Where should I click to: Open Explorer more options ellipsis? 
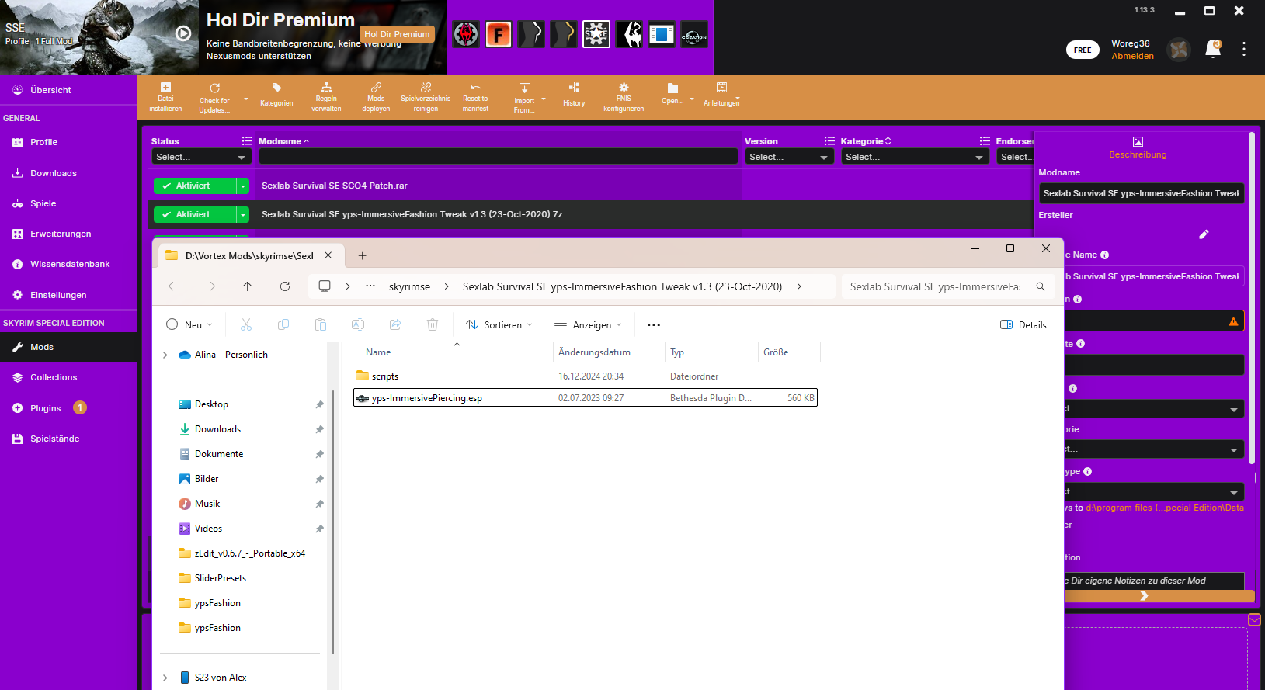point(654,325)
